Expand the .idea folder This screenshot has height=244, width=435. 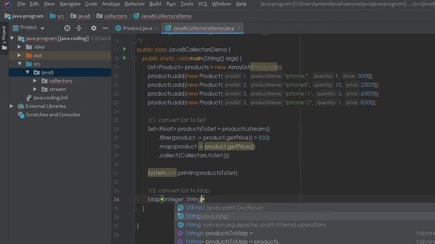click(19, 47)
